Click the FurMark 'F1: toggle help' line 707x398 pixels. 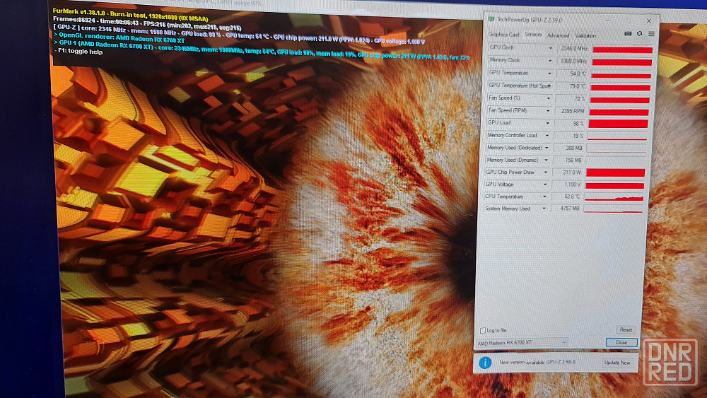[x=79, y=52]
